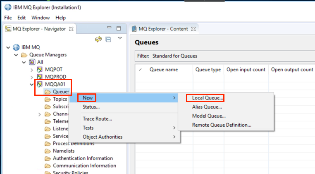The image size is (315, 174).
Task: Click the Navigator tab icon
Action: [x=8, y=29]
